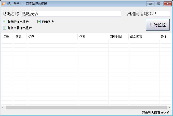Sort by the 最后回复 column header
The image size is (173, 116).
click(144, 37)
